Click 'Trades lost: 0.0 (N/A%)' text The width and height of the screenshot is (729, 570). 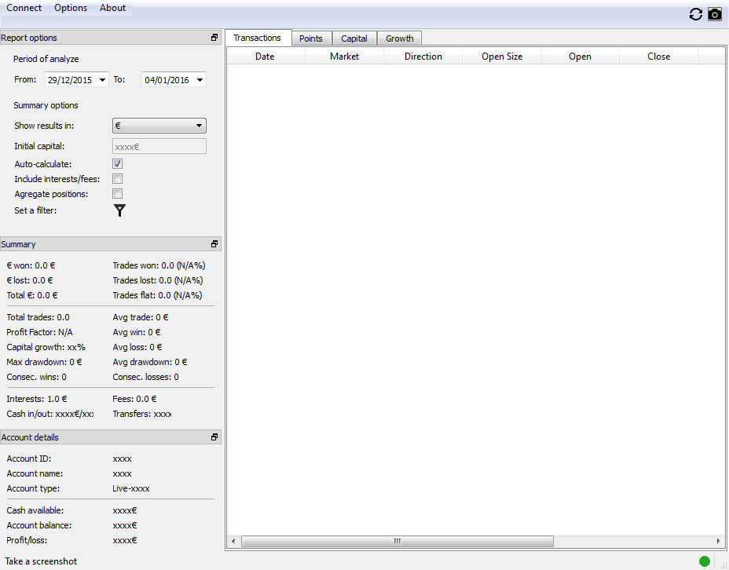[158, 280]
